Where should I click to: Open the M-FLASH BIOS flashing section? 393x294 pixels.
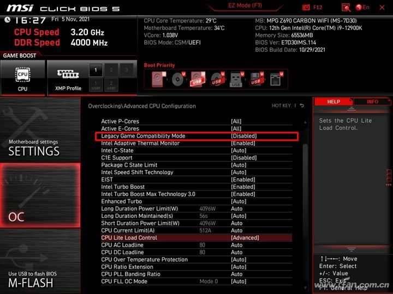coord(40,261)
